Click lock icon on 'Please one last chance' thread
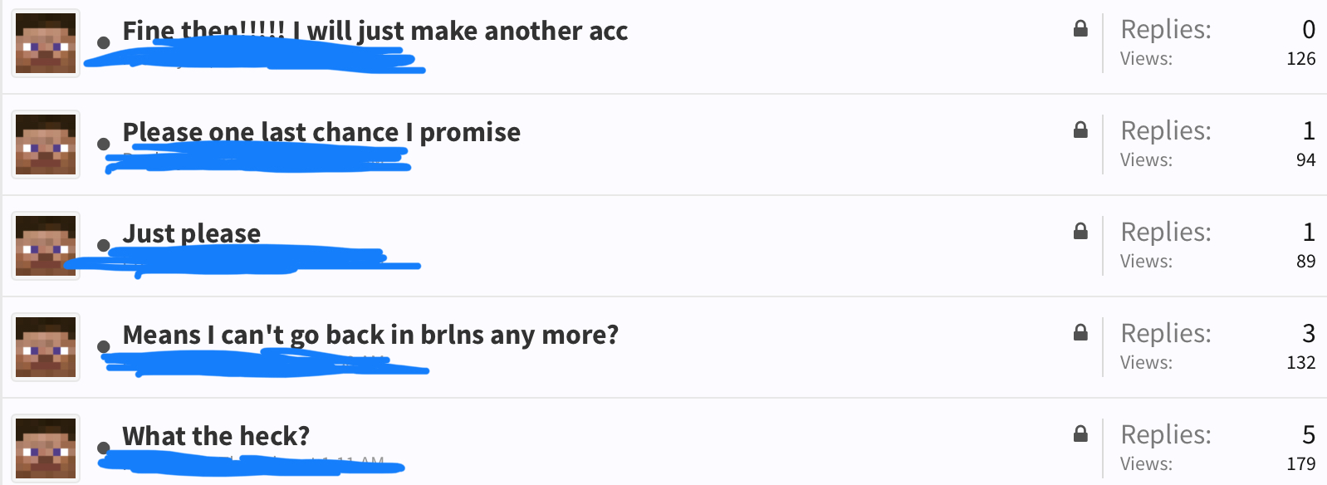Image resolution: width=1327 pixels, height=485 pixels. [1080, 130]
